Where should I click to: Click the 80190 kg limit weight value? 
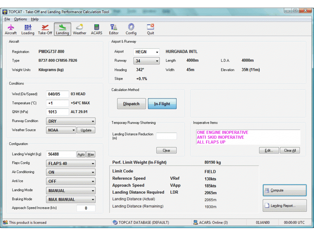[x=213, y=162]
